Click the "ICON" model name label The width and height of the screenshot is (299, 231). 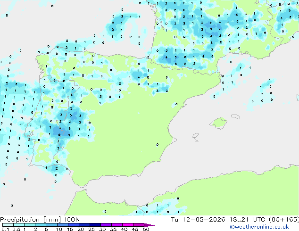click(72, 220)
